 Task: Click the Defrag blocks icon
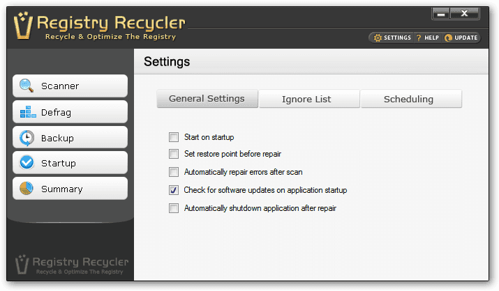[x=28, y=112]
